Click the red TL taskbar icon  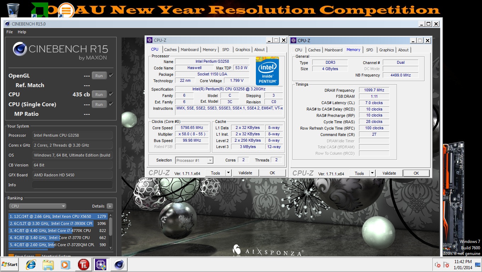(x=83, y=265)
